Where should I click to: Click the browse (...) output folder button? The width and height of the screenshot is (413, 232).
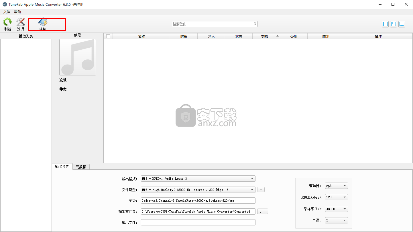(x=263, y=211)
